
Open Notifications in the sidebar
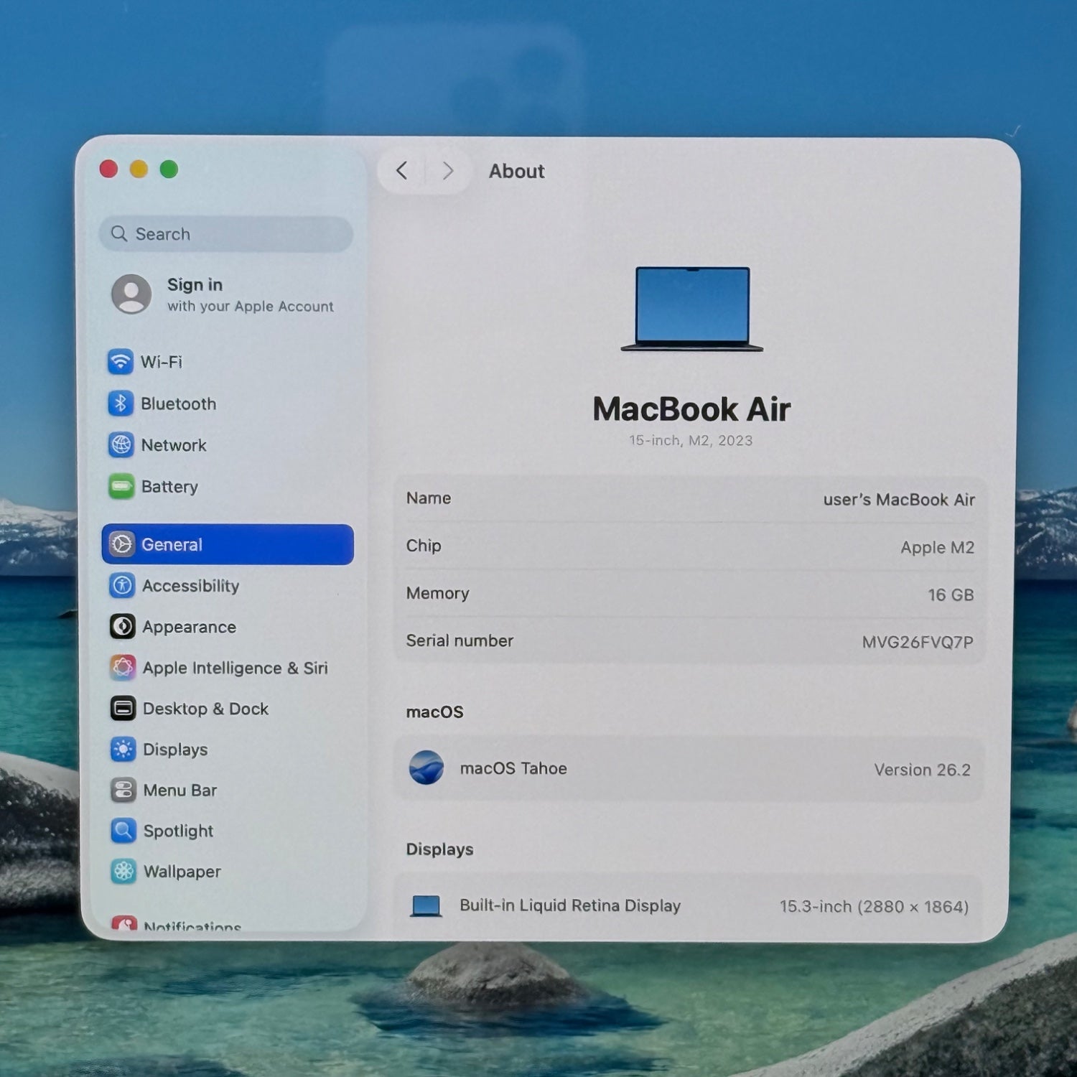tap(192, 926)
